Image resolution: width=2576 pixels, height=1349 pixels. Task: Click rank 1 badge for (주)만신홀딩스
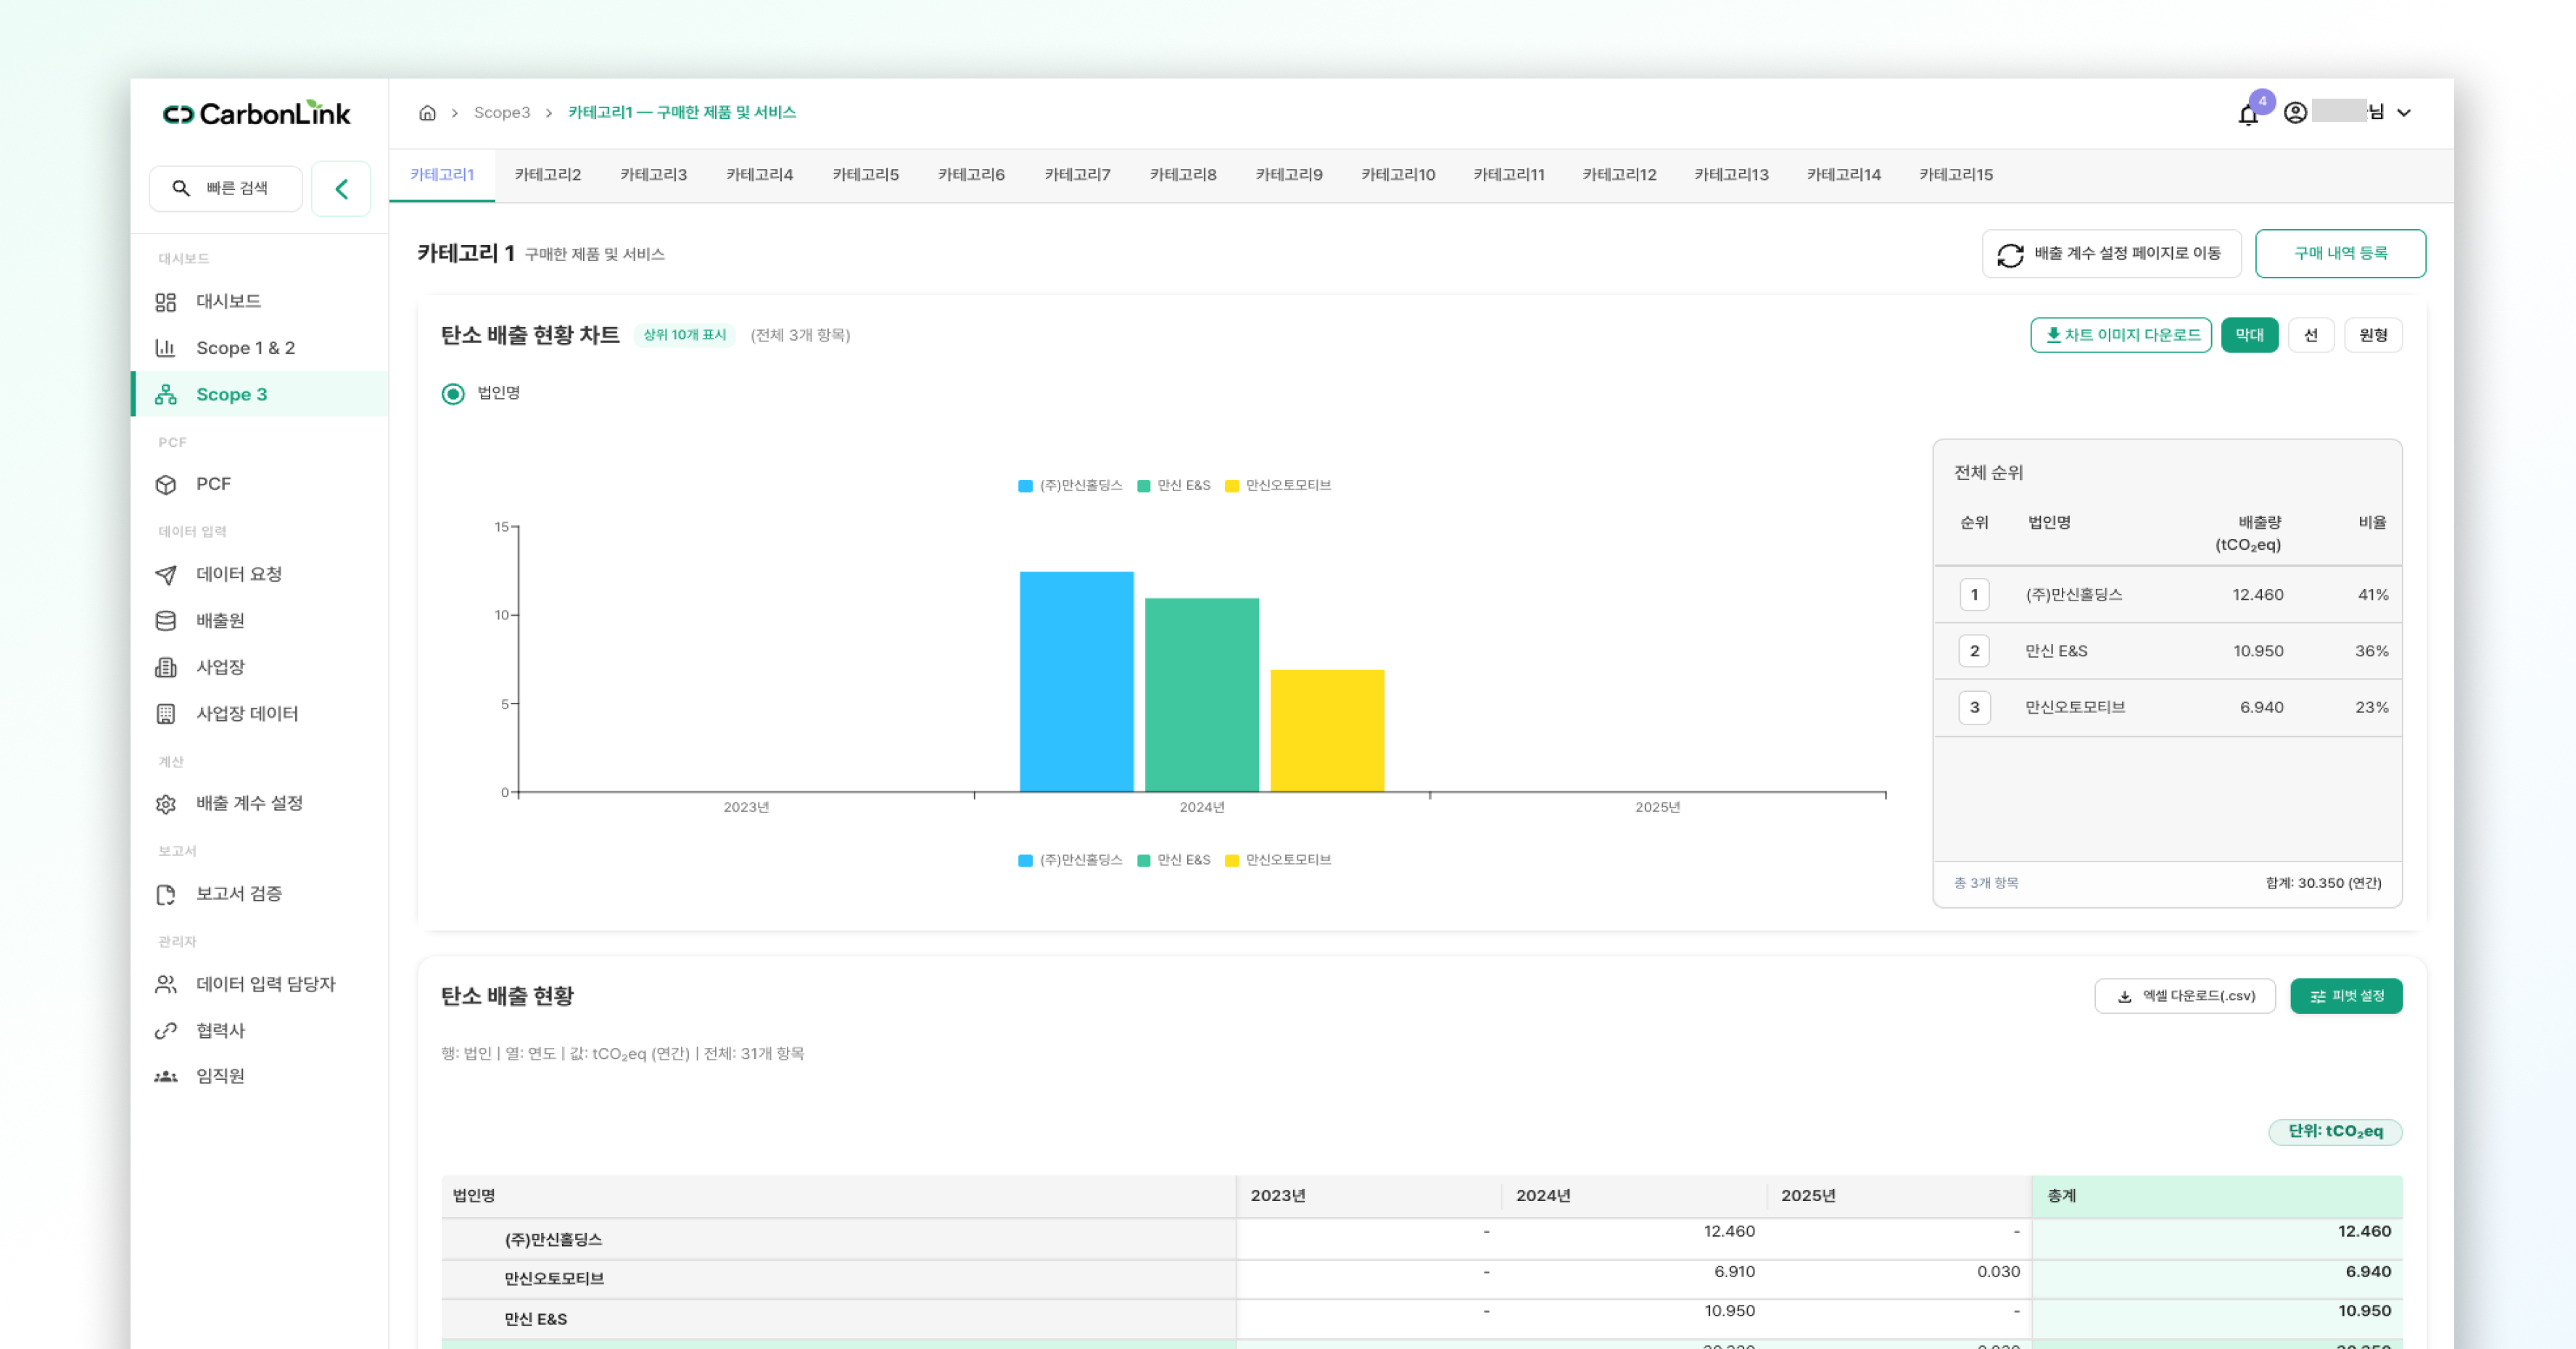[1974, 595]
